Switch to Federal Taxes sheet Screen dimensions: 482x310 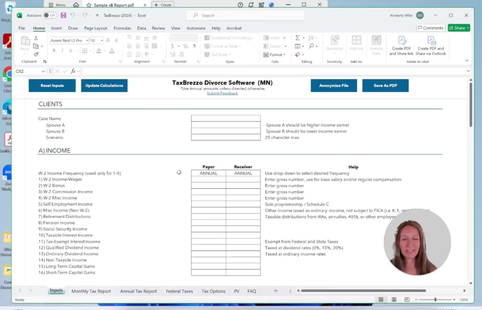[x=179, y=291]
